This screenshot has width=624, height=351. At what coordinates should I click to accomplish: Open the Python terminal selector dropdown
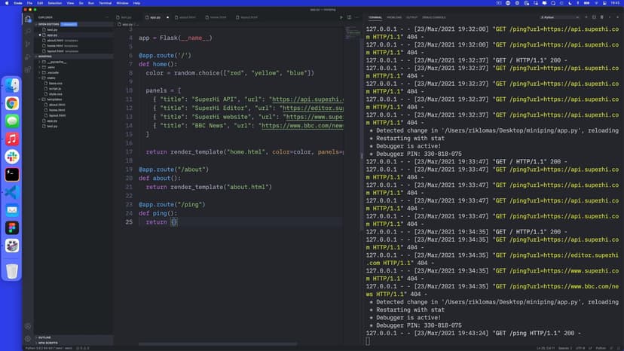(x=559, y=17)
